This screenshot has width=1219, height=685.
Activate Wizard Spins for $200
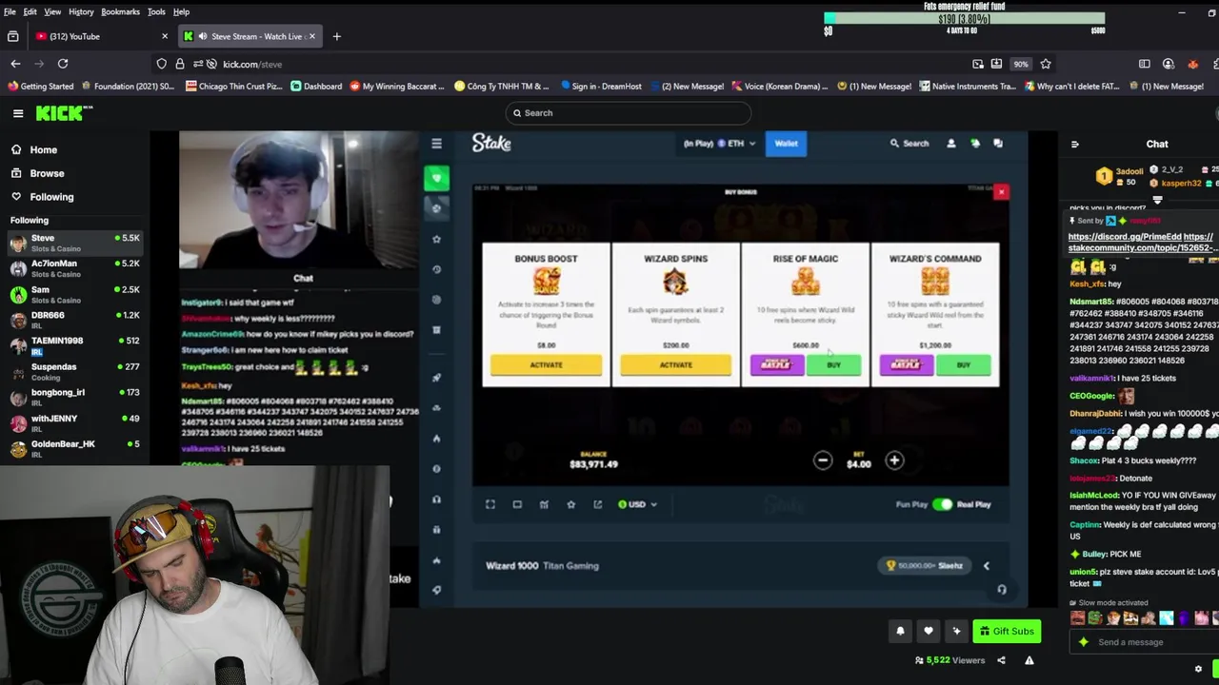click(675, 365)
